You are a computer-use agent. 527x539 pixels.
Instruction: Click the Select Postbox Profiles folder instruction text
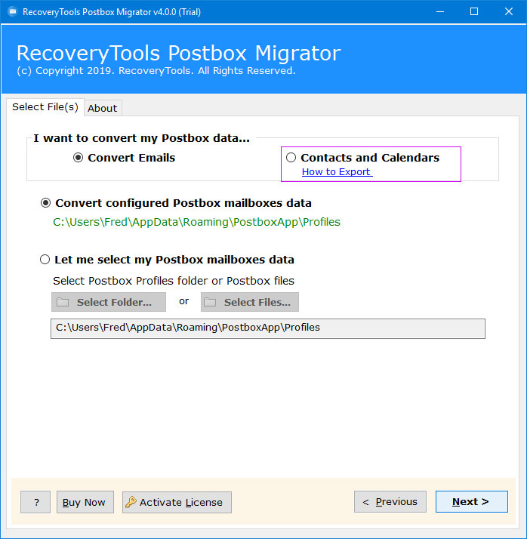click(x=174, y=281)
